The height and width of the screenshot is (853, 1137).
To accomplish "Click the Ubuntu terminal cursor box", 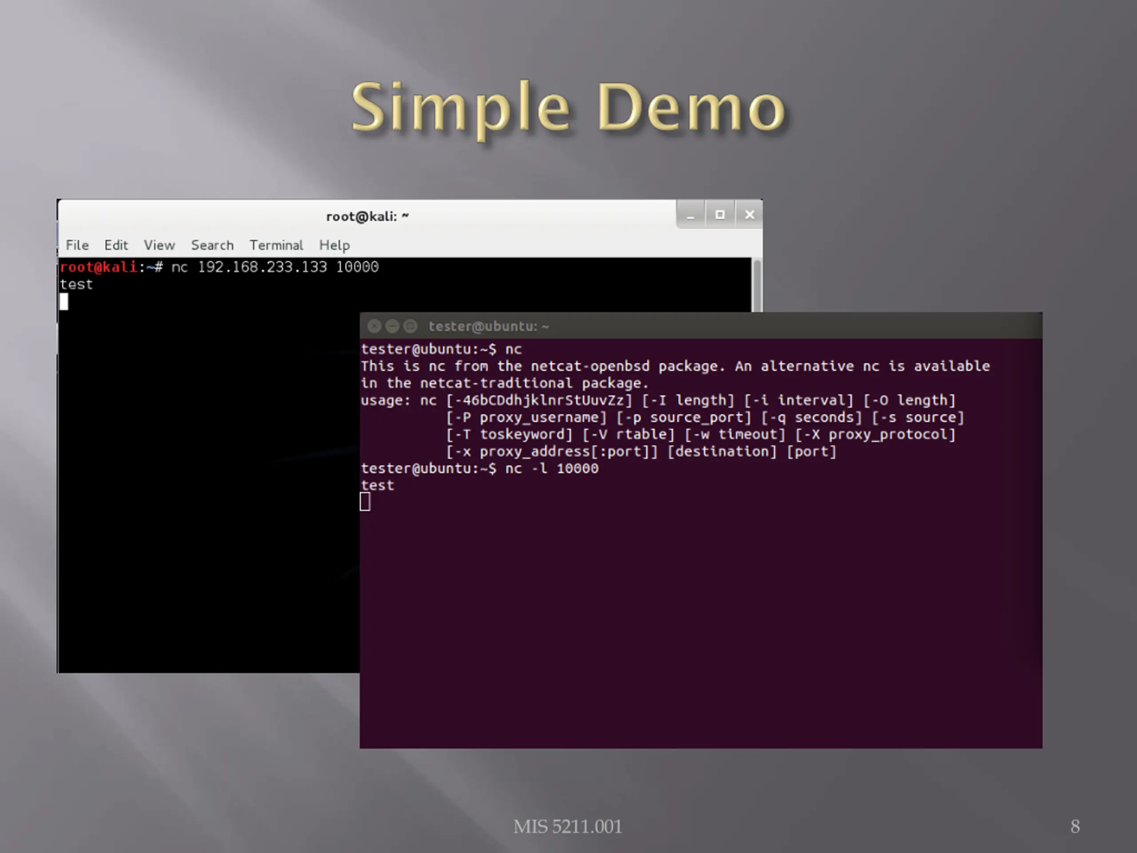I will [365, 501].
